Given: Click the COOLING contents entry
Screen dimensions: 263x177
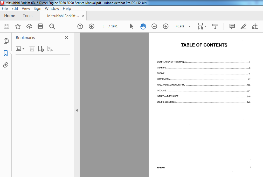Looking at the screenshot, I should point(204,90).
